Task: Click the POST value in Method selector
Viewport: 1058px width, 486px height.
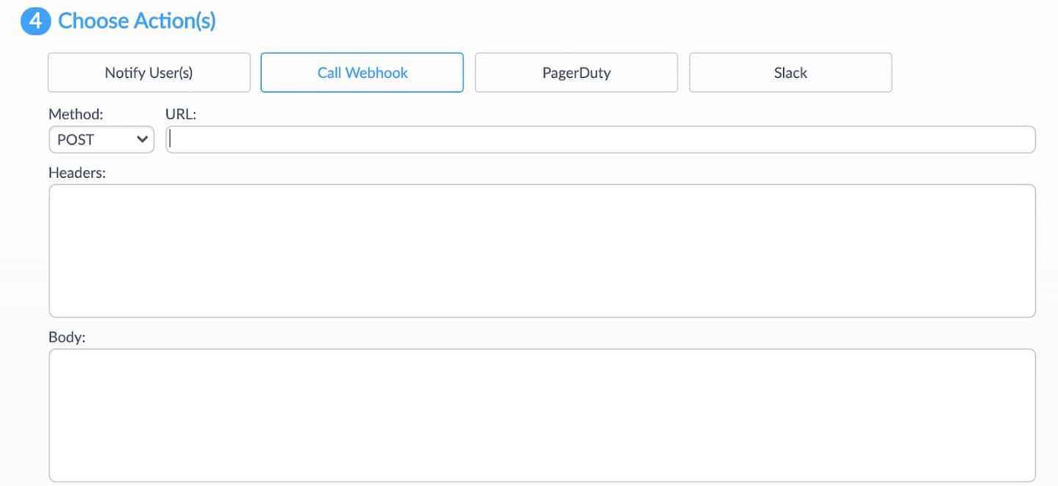Action: (x=76, y=139)
